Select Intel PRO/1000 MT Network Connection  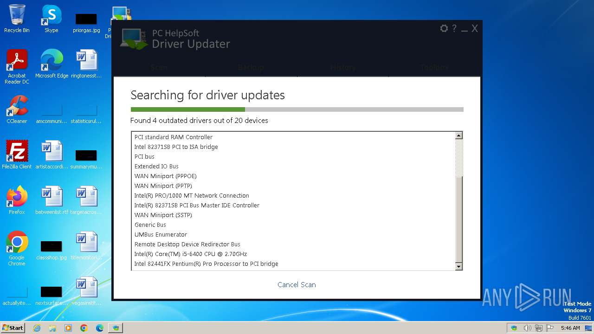tap(293, 196)
